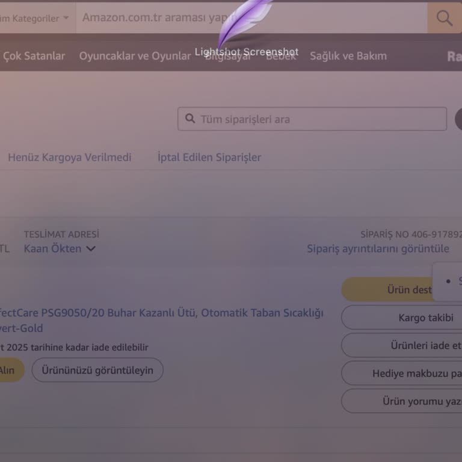Screen dimensions: 462x462
Task: Open Oyuncaklar ve Oyunlar category
Action: [x=135, y=56]
